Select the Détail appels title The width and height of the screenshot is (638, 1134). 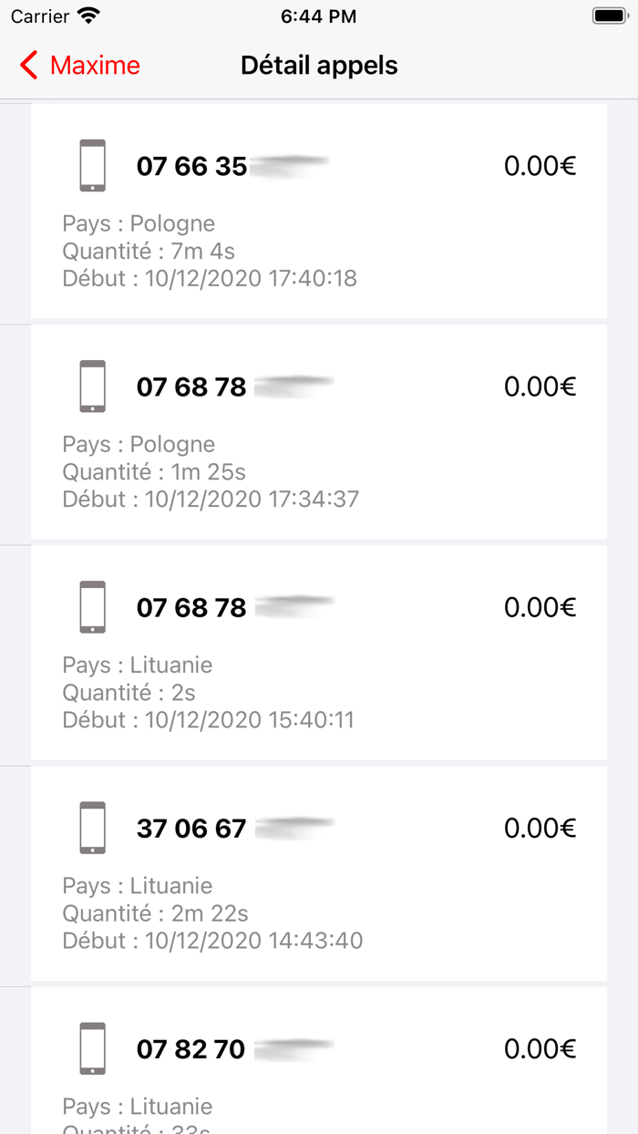point(318,65)
